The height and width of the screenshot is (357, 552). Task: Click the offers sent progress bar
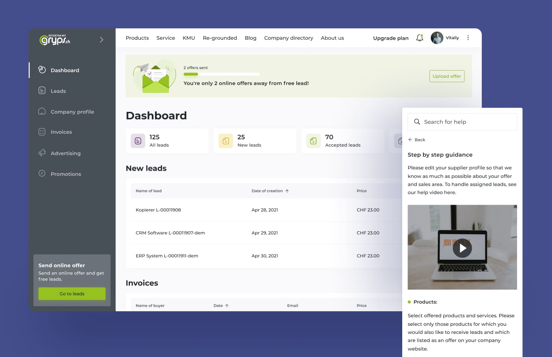pos(222,74)
